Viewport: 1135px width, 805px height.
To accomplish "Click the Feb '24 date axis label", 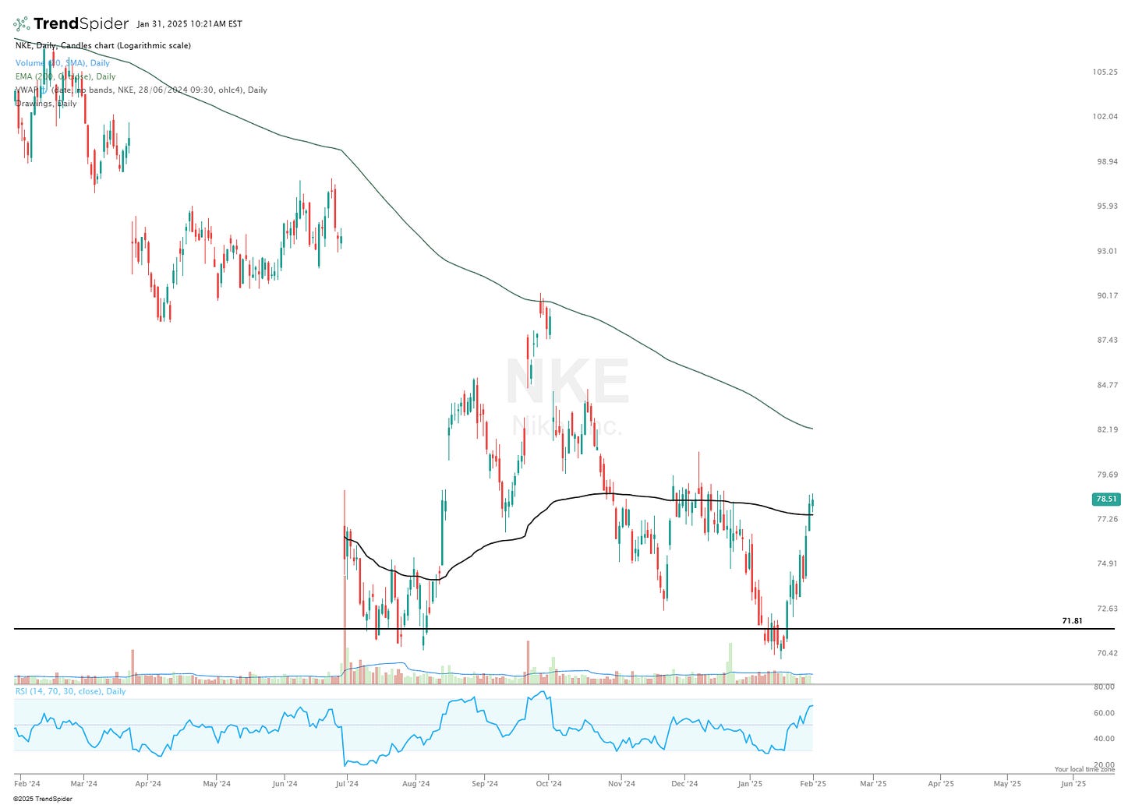I will click(27, 784).
